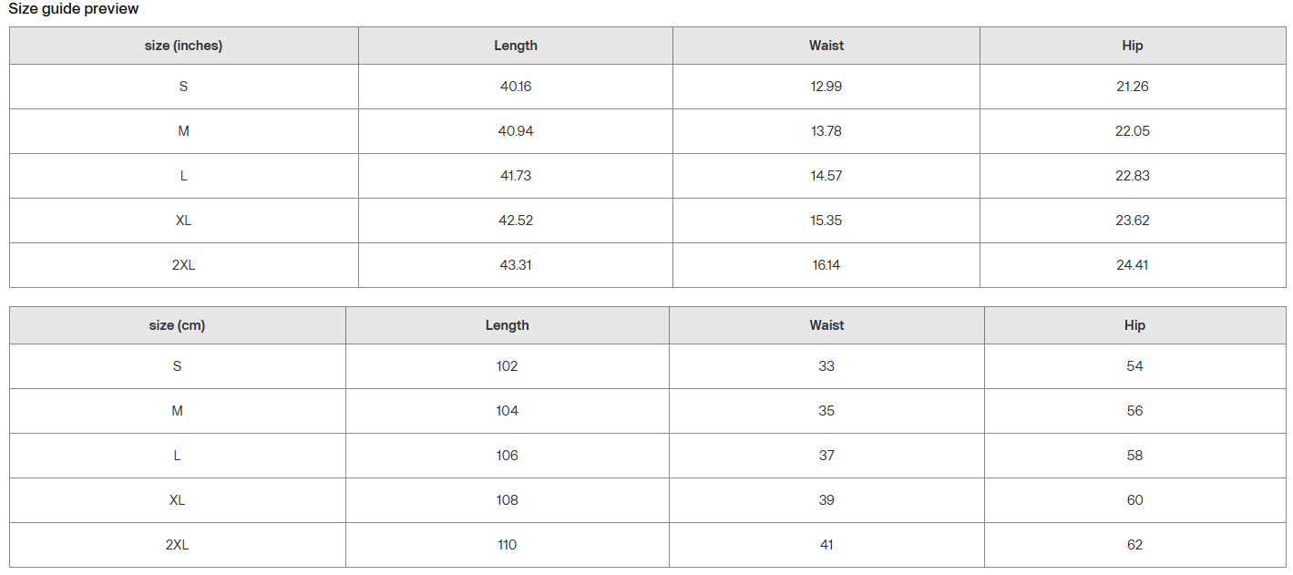
Task: Click the 41 waist cell
Action: point(826,545)
